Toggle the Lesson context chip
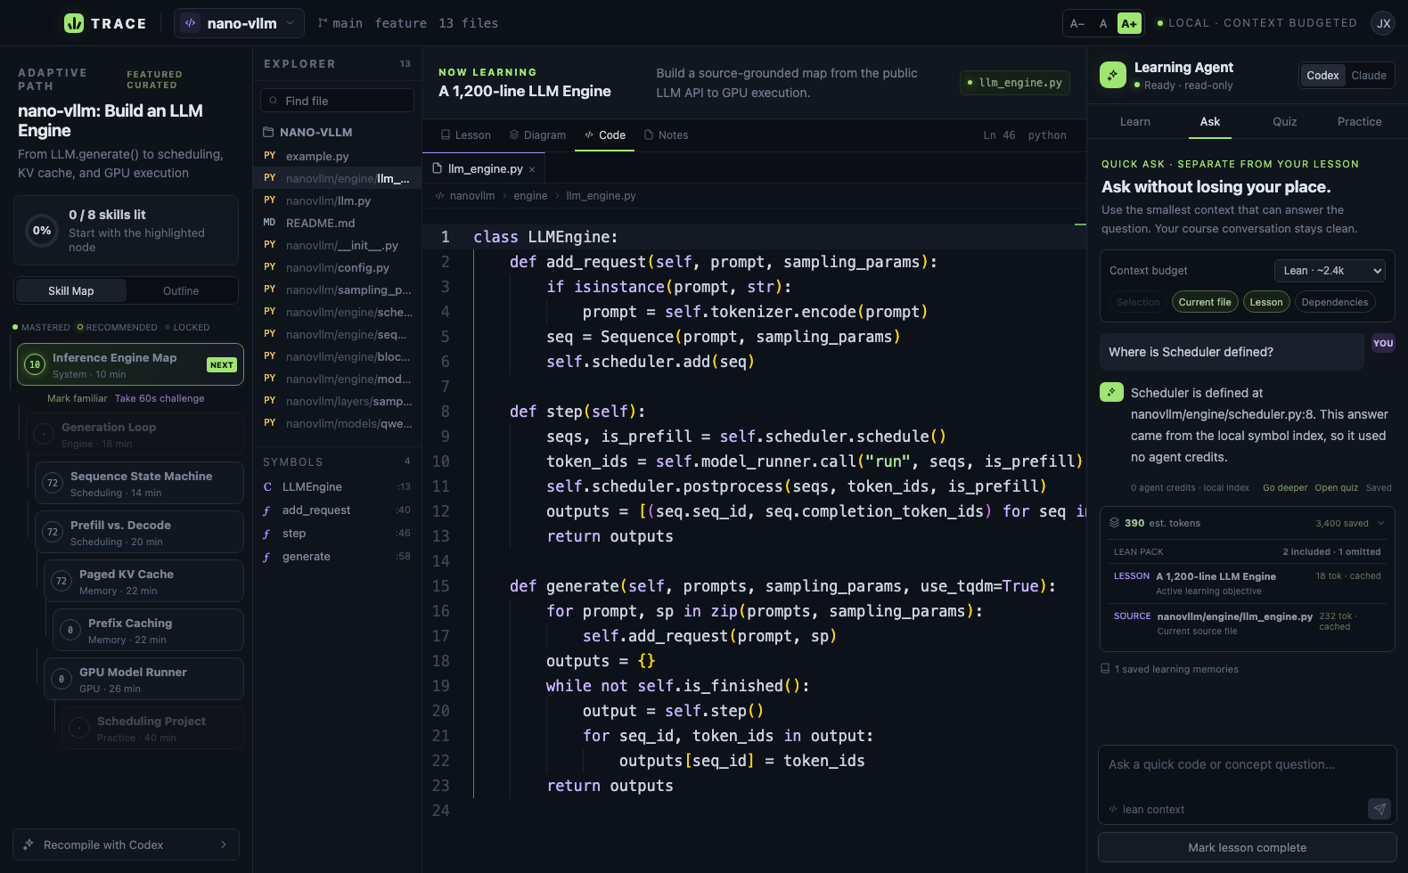The width and height of the screenshot is (1408, 873). point(1266,302)
